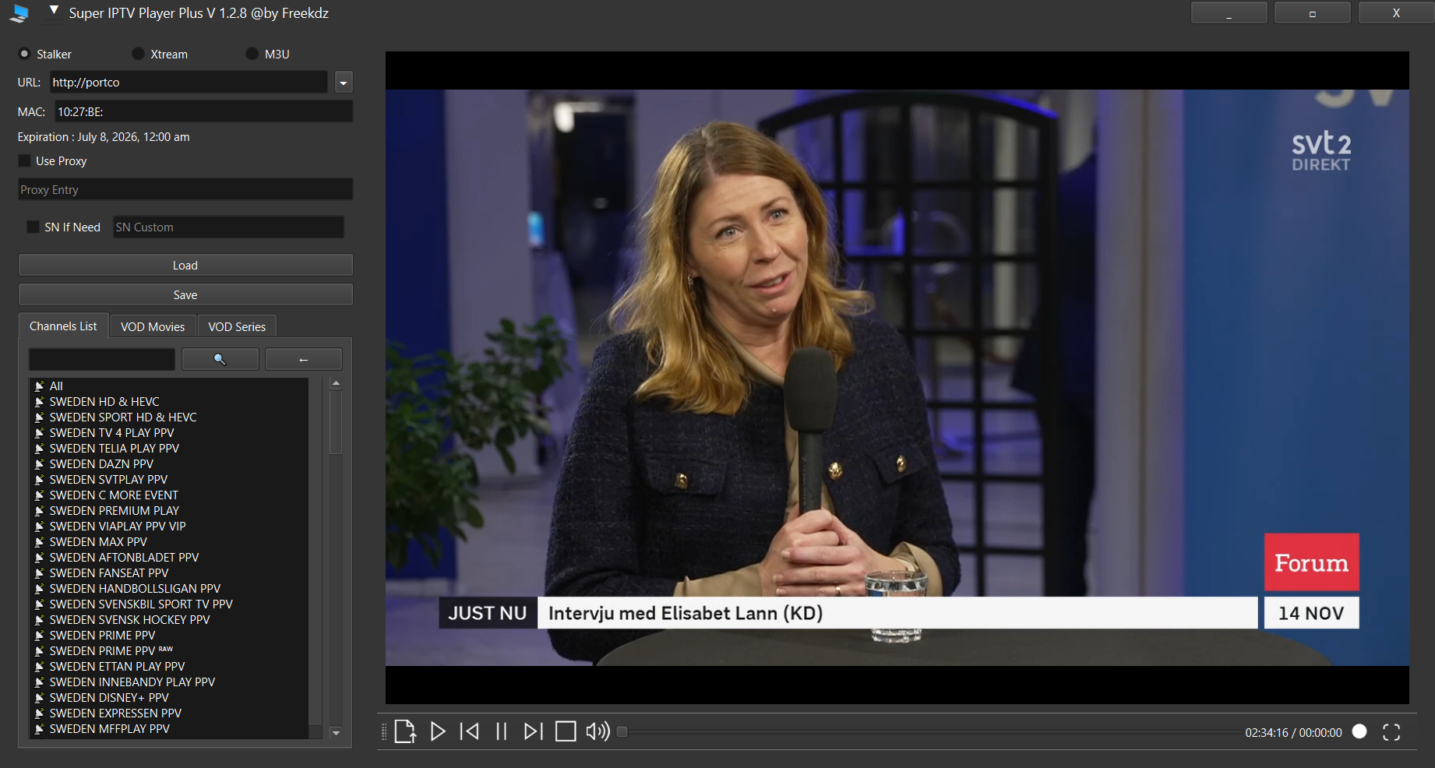Click the Load button
Screen dimensions: 1435x768
point(185,266)
